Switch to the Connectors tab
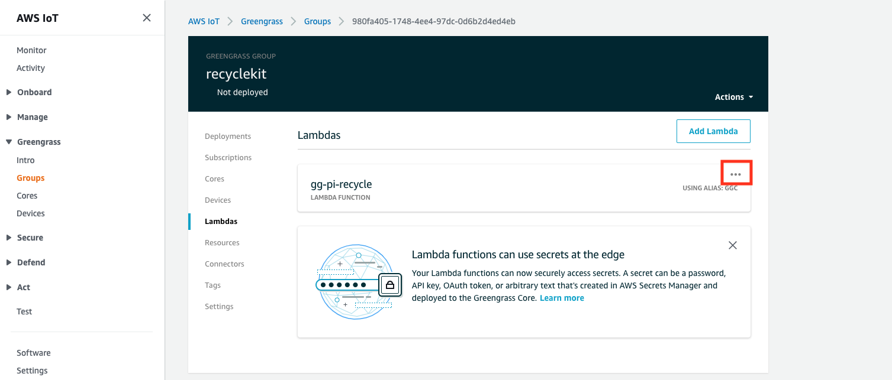 tap(224, 264)
